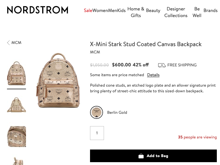
Task: Open Designer Collections menu
Action: coord(176,12)
